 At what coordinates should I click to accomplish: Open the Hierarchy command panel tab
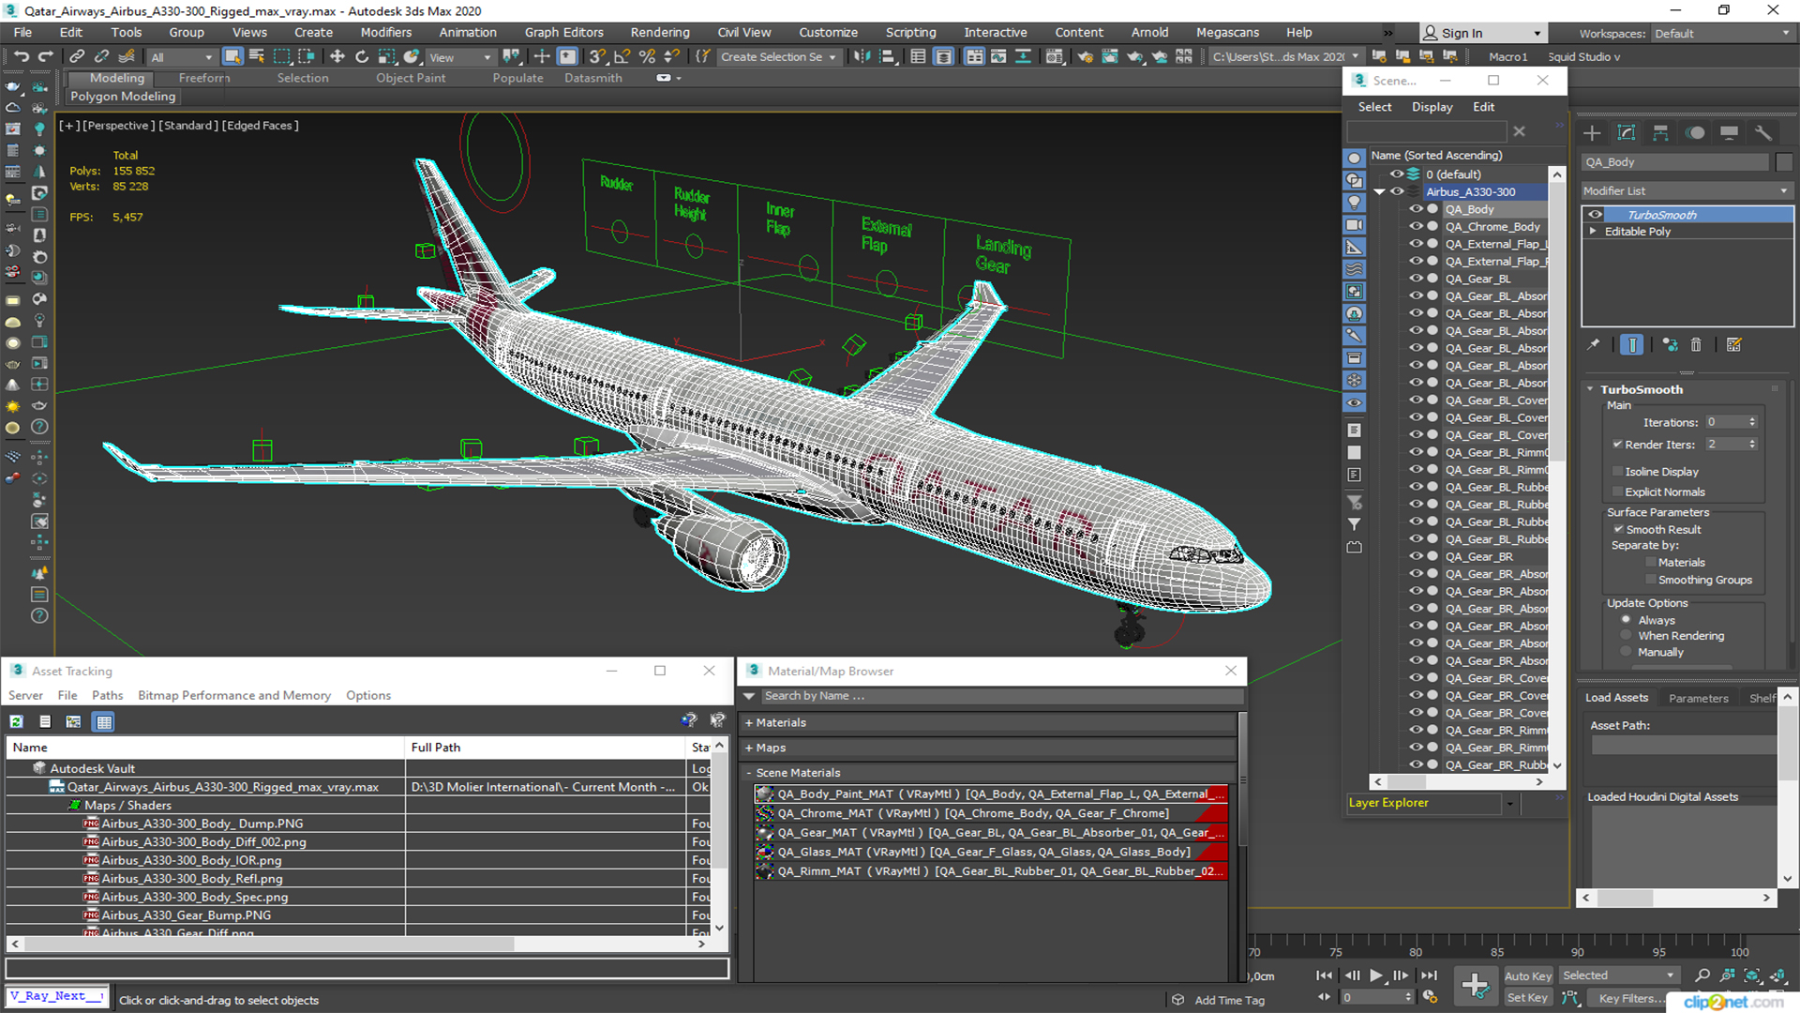1660,133
